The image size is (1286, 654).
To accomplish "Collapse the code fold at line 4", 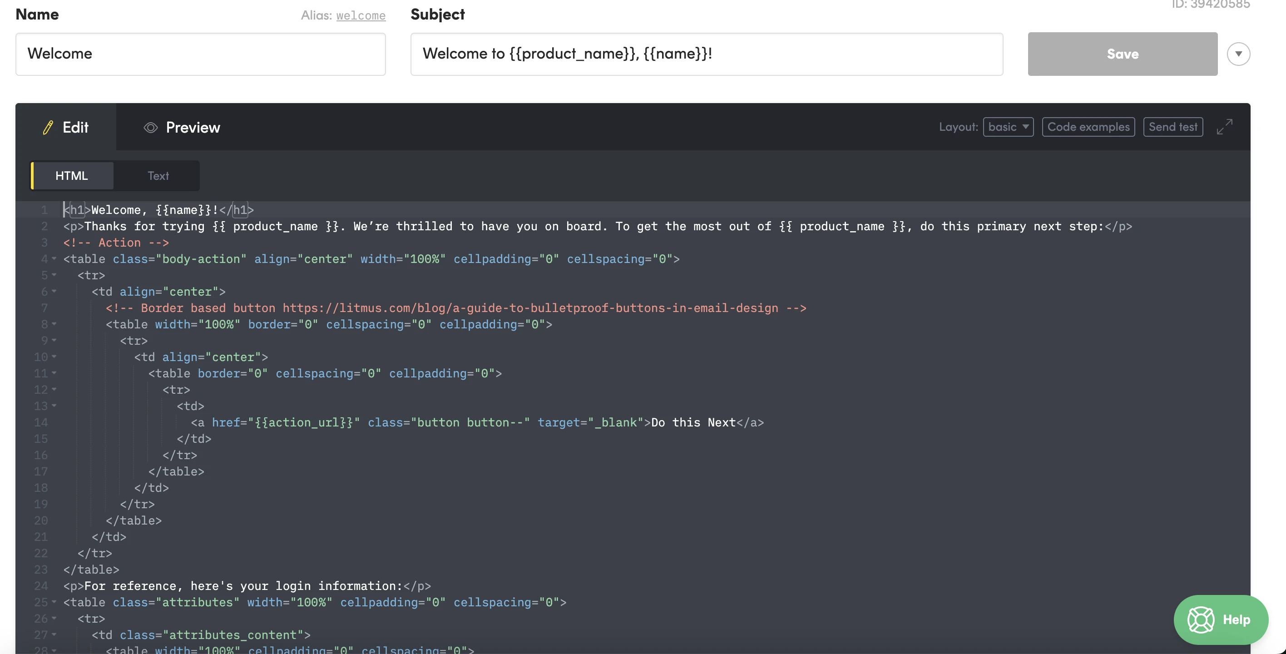I will click(54, 258).
